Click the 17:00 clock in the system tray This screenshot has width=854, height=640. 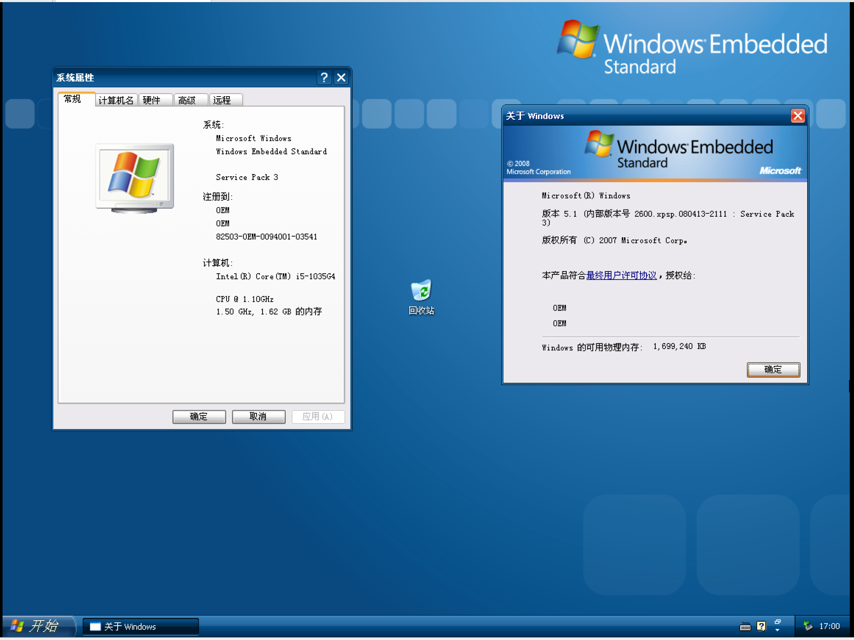click(x=829, y=626)
